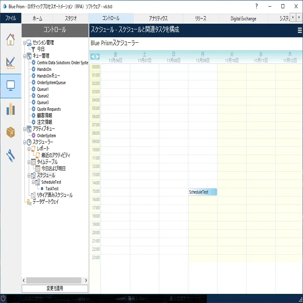Select the Control monitor sidebar icon

pyautogui.click(x=10, y=86)
